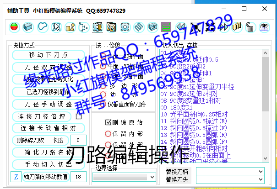Screen dimensions: 277x189
Task: Select the underlined milling cutter gear icon
Action: [98, 27]
